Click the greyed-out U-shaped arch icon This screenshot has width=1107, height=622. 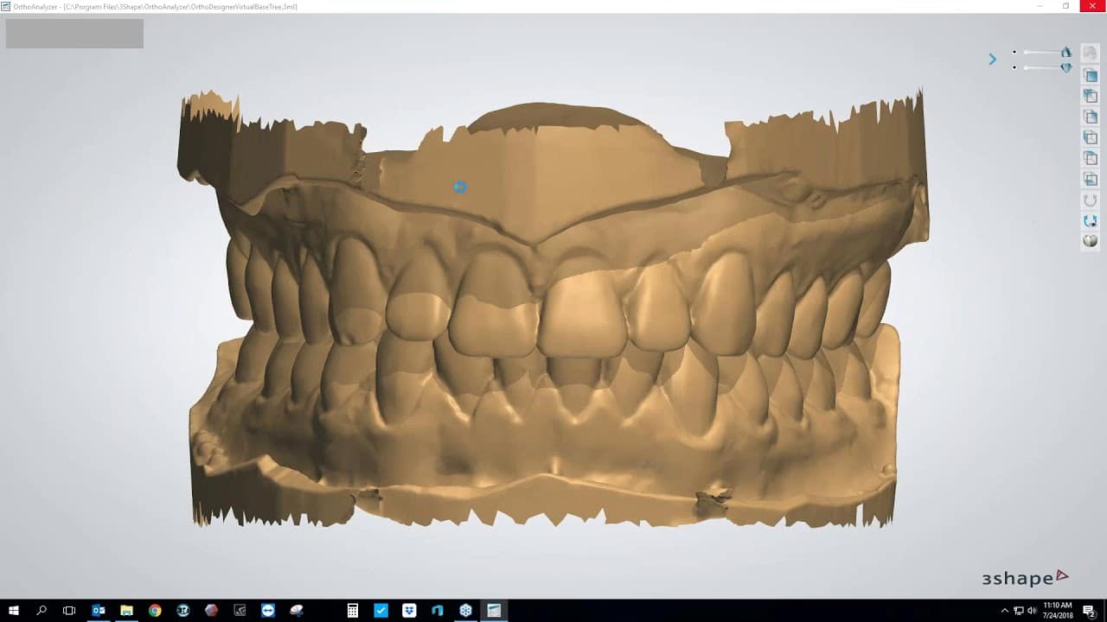click(x=1091, y=200)
